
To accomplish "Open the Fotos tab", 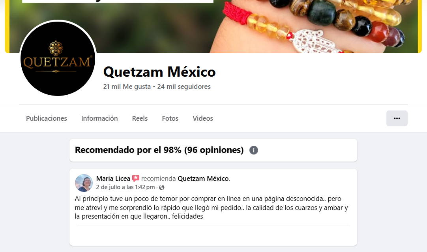I will (170, 118).
